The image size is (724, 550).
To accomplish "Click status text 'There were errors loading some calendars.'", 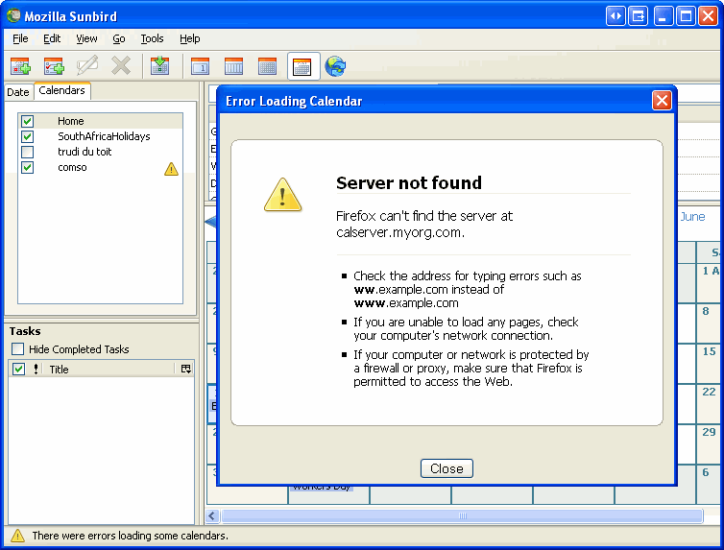I will [x=130, y=536].
